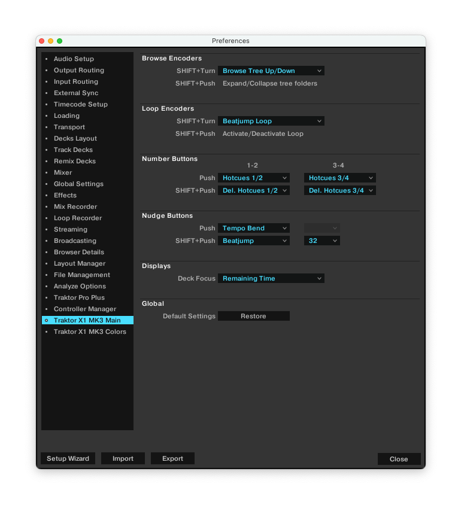This screenshot has height=505, width=461.
Task: Expand Hotcues 1/2 Push dropdown
Action: point(253,178)
